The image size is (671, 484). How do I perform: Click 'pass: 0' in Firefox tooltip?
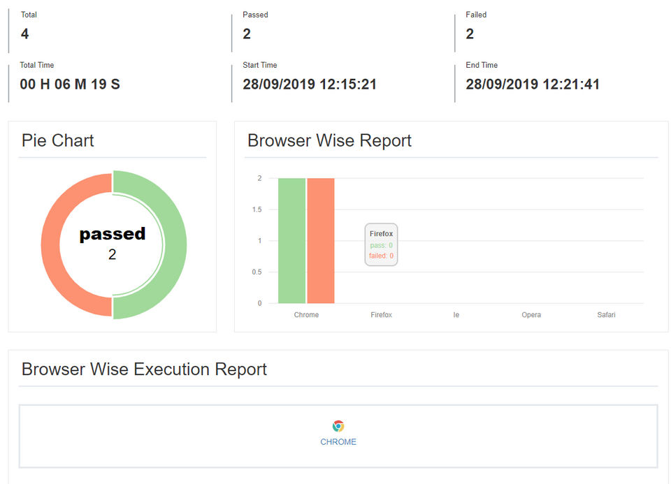(x=381, y=245)
